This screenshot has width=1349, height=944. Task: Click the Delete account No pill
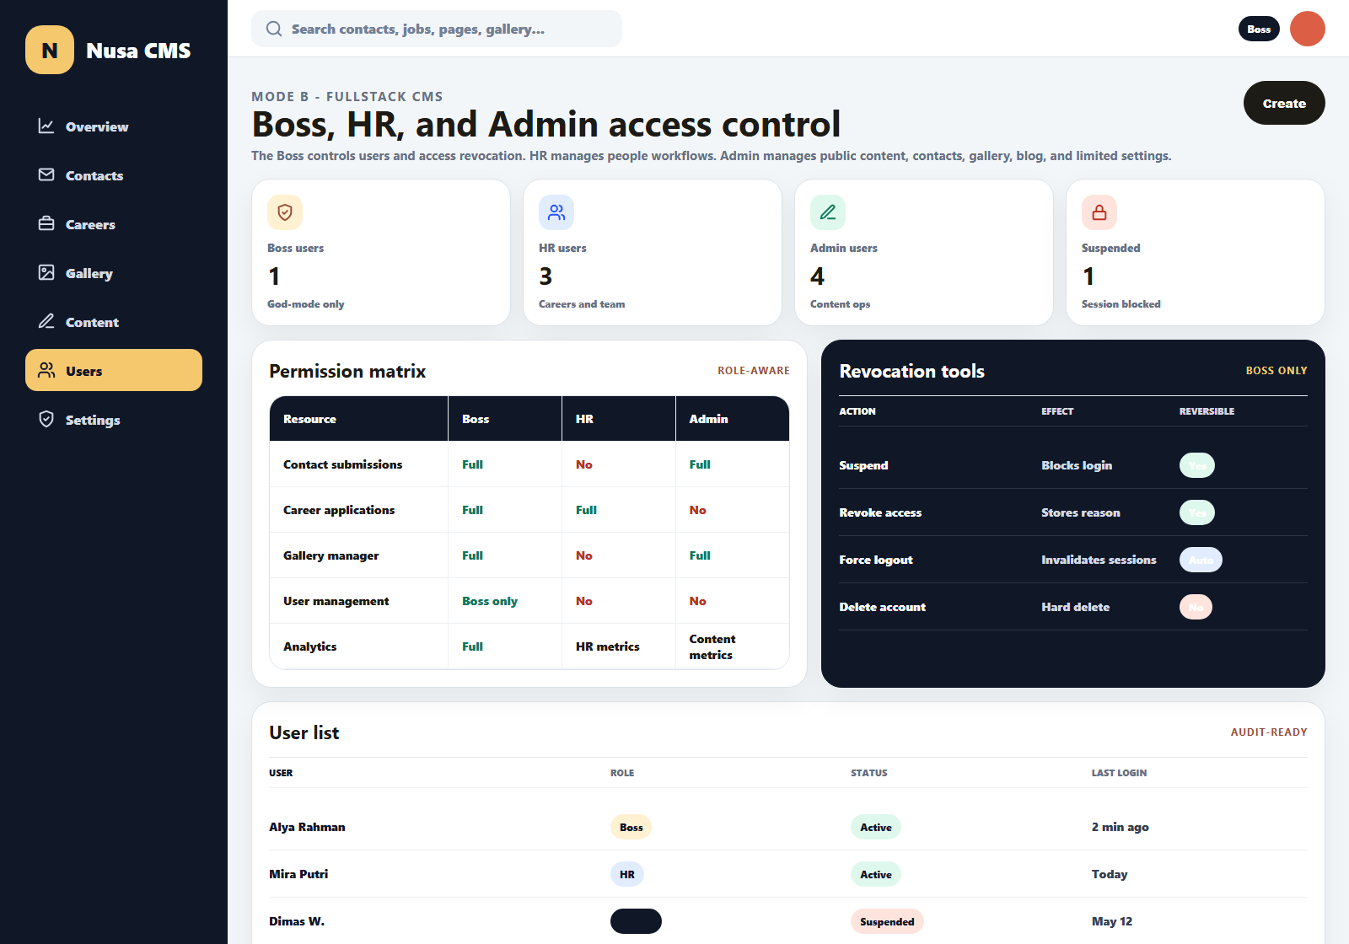click(x=1196, y=607)
